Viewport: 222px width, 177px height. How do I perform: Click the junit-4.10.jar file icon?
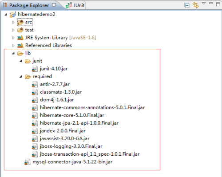click(35, 69)
